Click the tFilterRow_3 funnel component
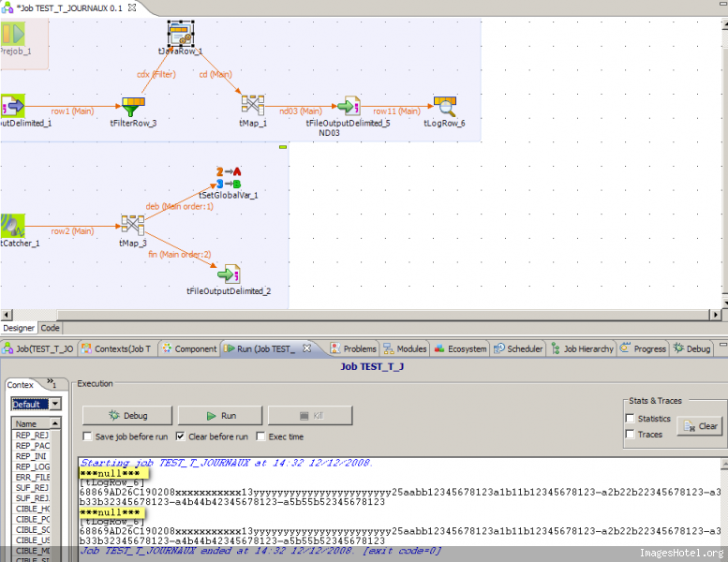Viewport: 728px width, 562px height. [133, 105]
